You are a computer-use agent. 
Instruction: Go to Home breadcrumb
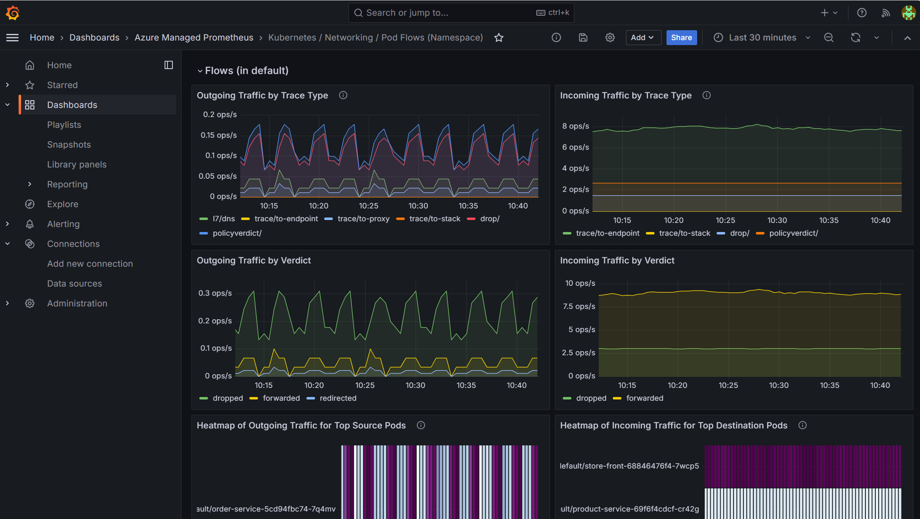[42, 38]
